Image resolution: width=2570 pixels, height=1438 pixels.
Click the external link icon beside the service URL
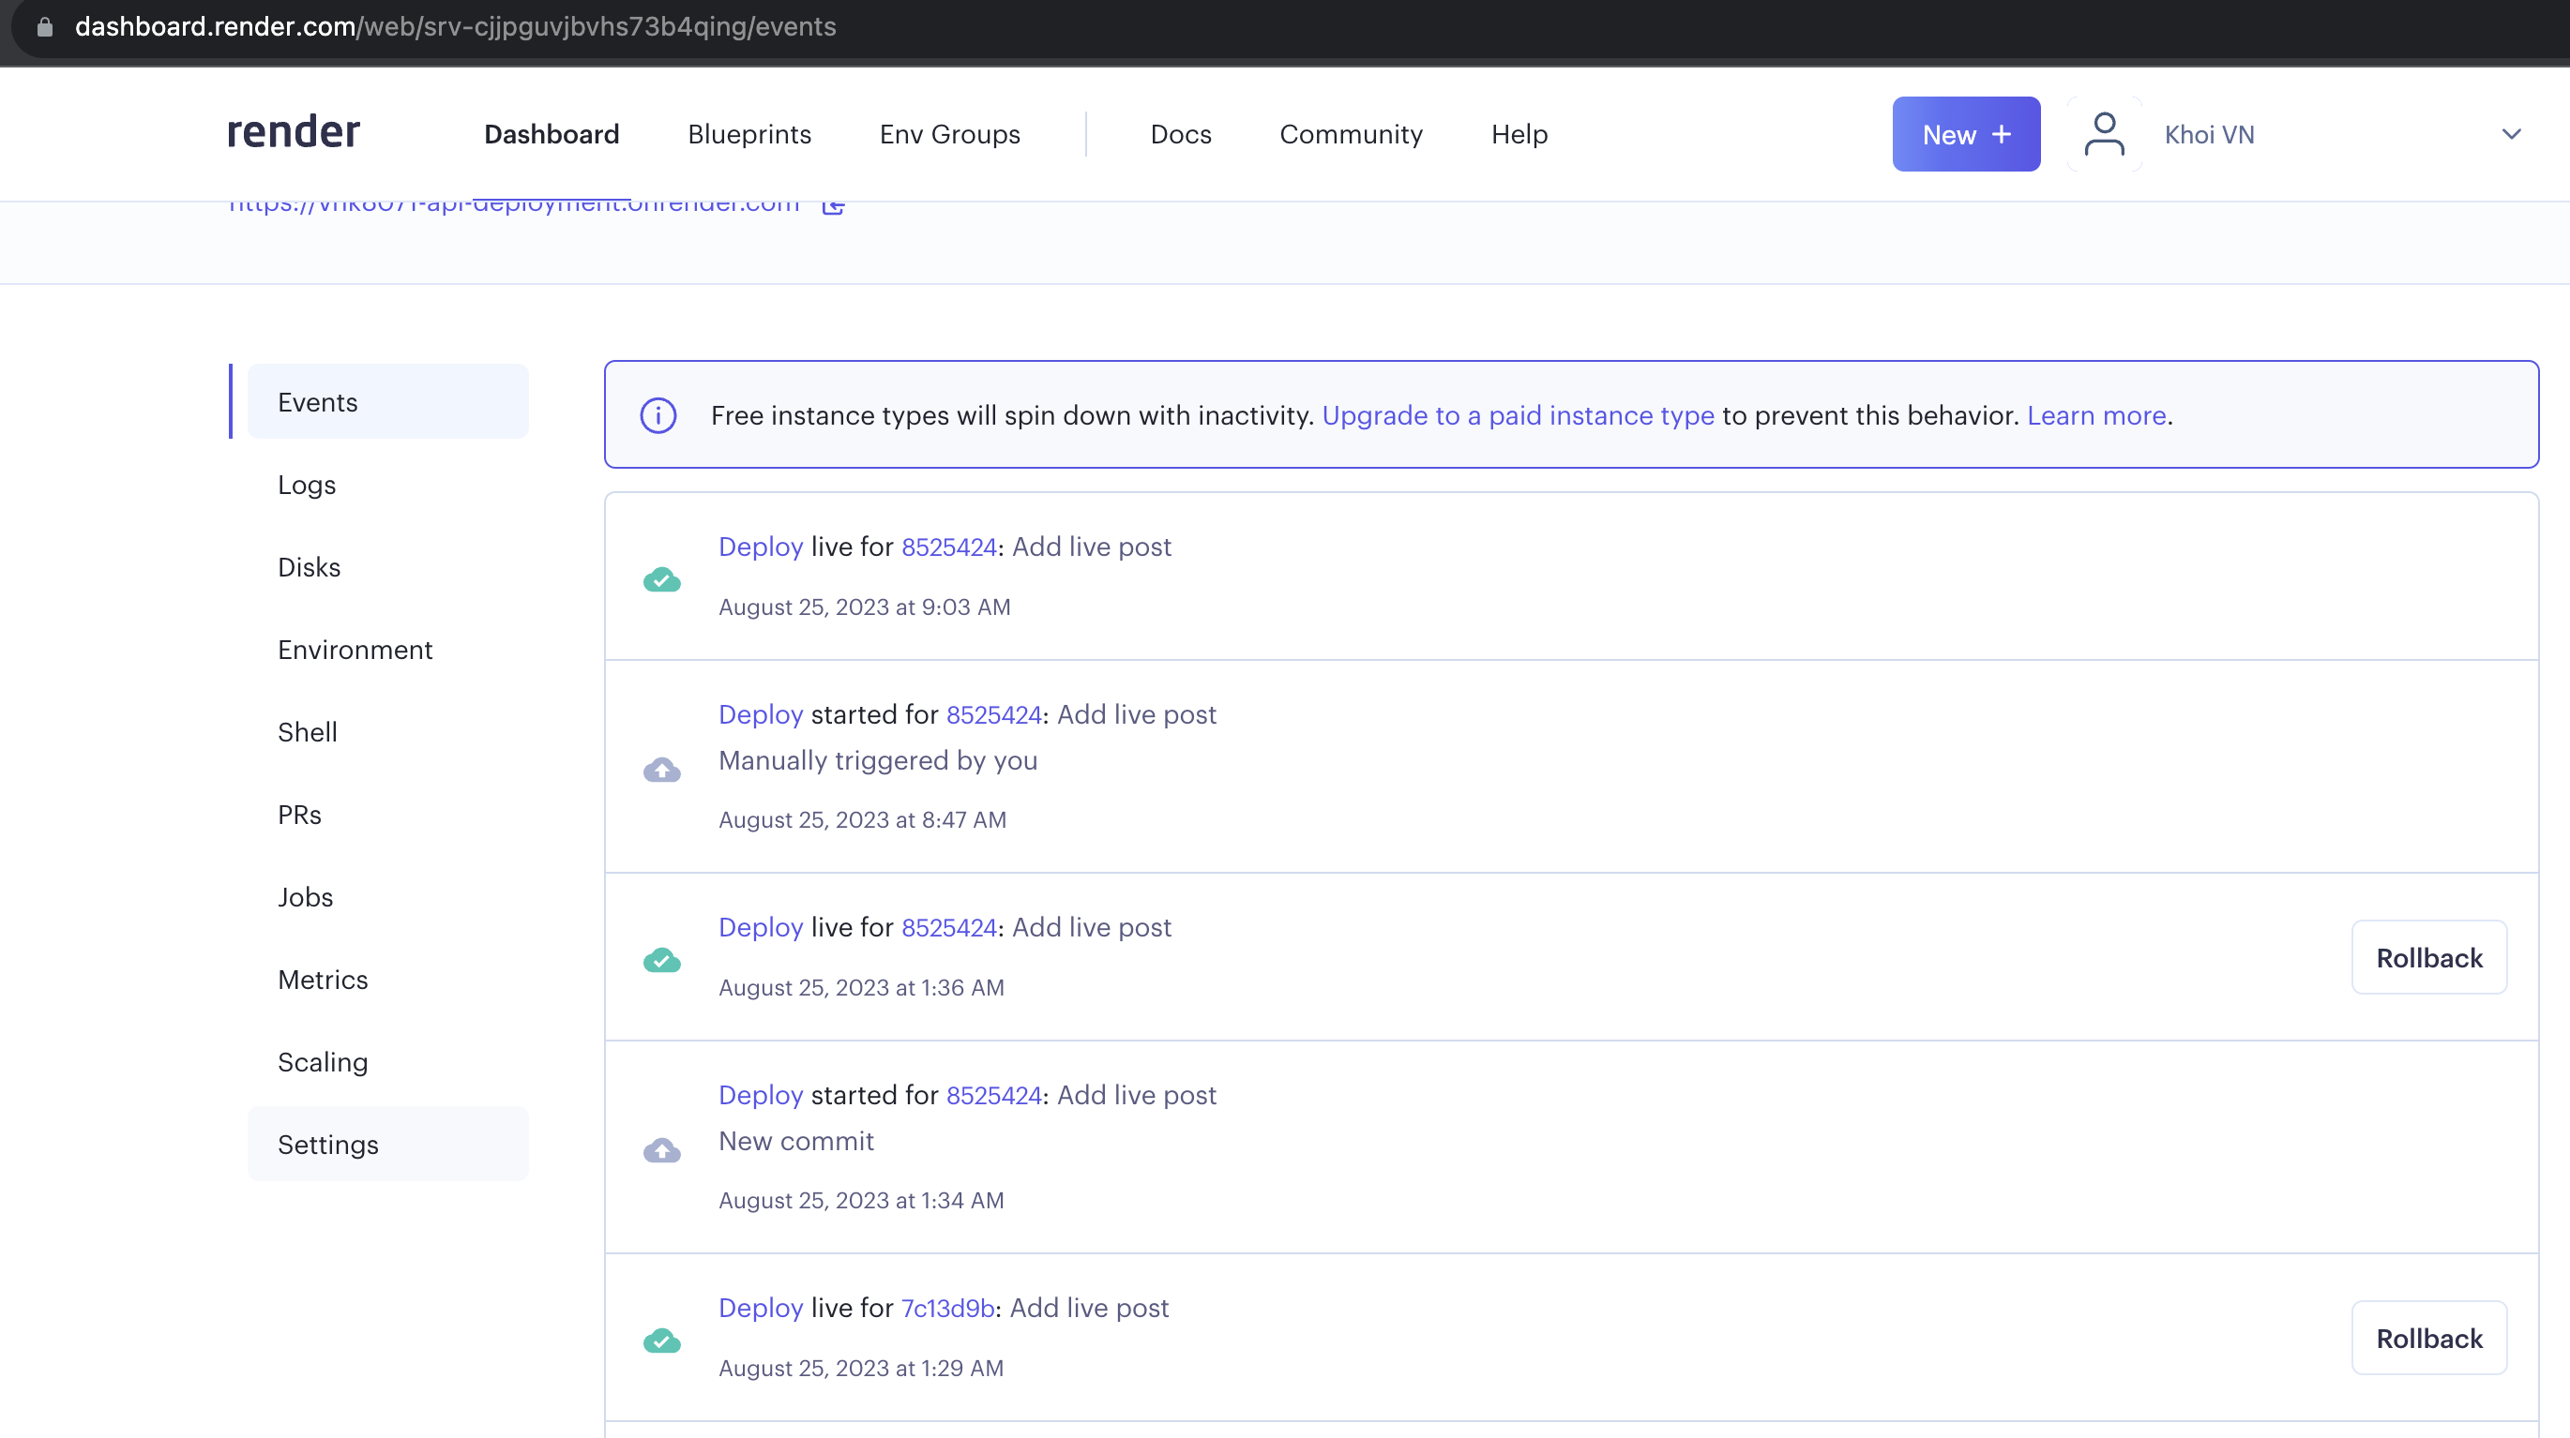(x=834, y=206)
